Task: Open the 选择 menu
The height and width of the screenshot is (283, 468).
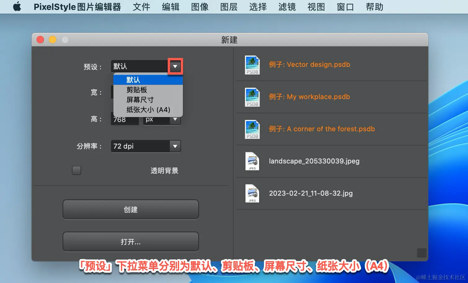Action: coord(258,7)
